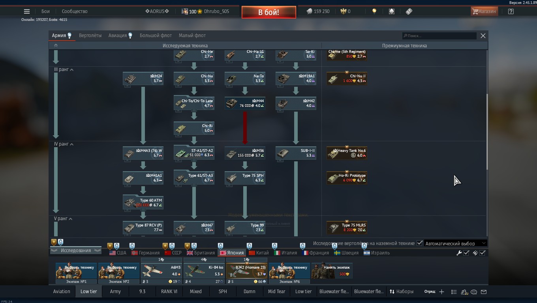Add squad member with plus icon
This screenshot has width=537, height=303.
[441, 292]
